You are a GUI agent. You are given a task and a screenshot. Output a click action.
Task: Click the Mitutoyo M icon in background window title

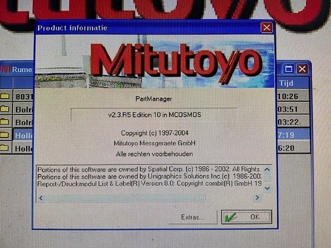click(6, 69)
